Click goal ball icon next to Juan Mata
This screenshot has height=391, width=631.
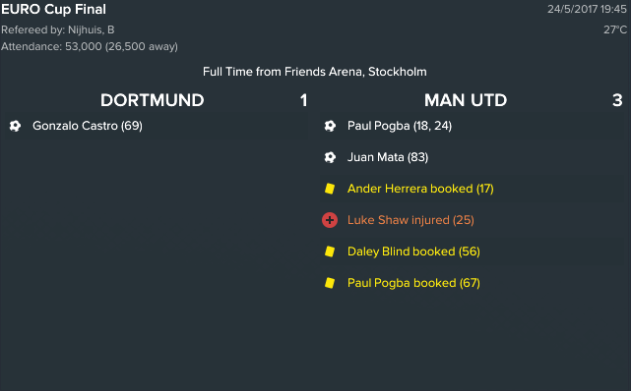[330, 157]
